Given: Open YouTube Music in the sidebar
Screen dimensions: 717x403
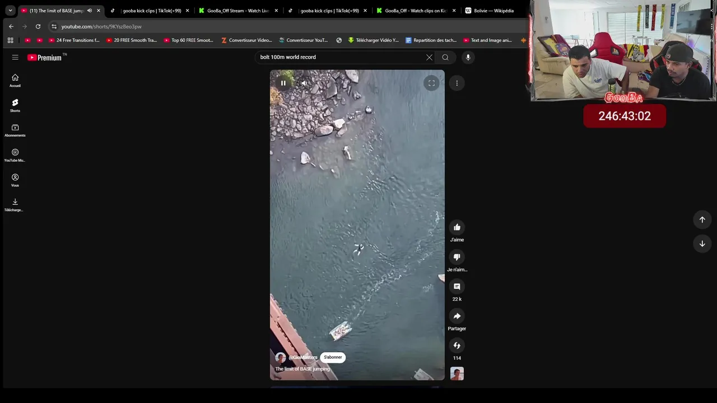Looking at the screenshot, I should coord(15,156).
